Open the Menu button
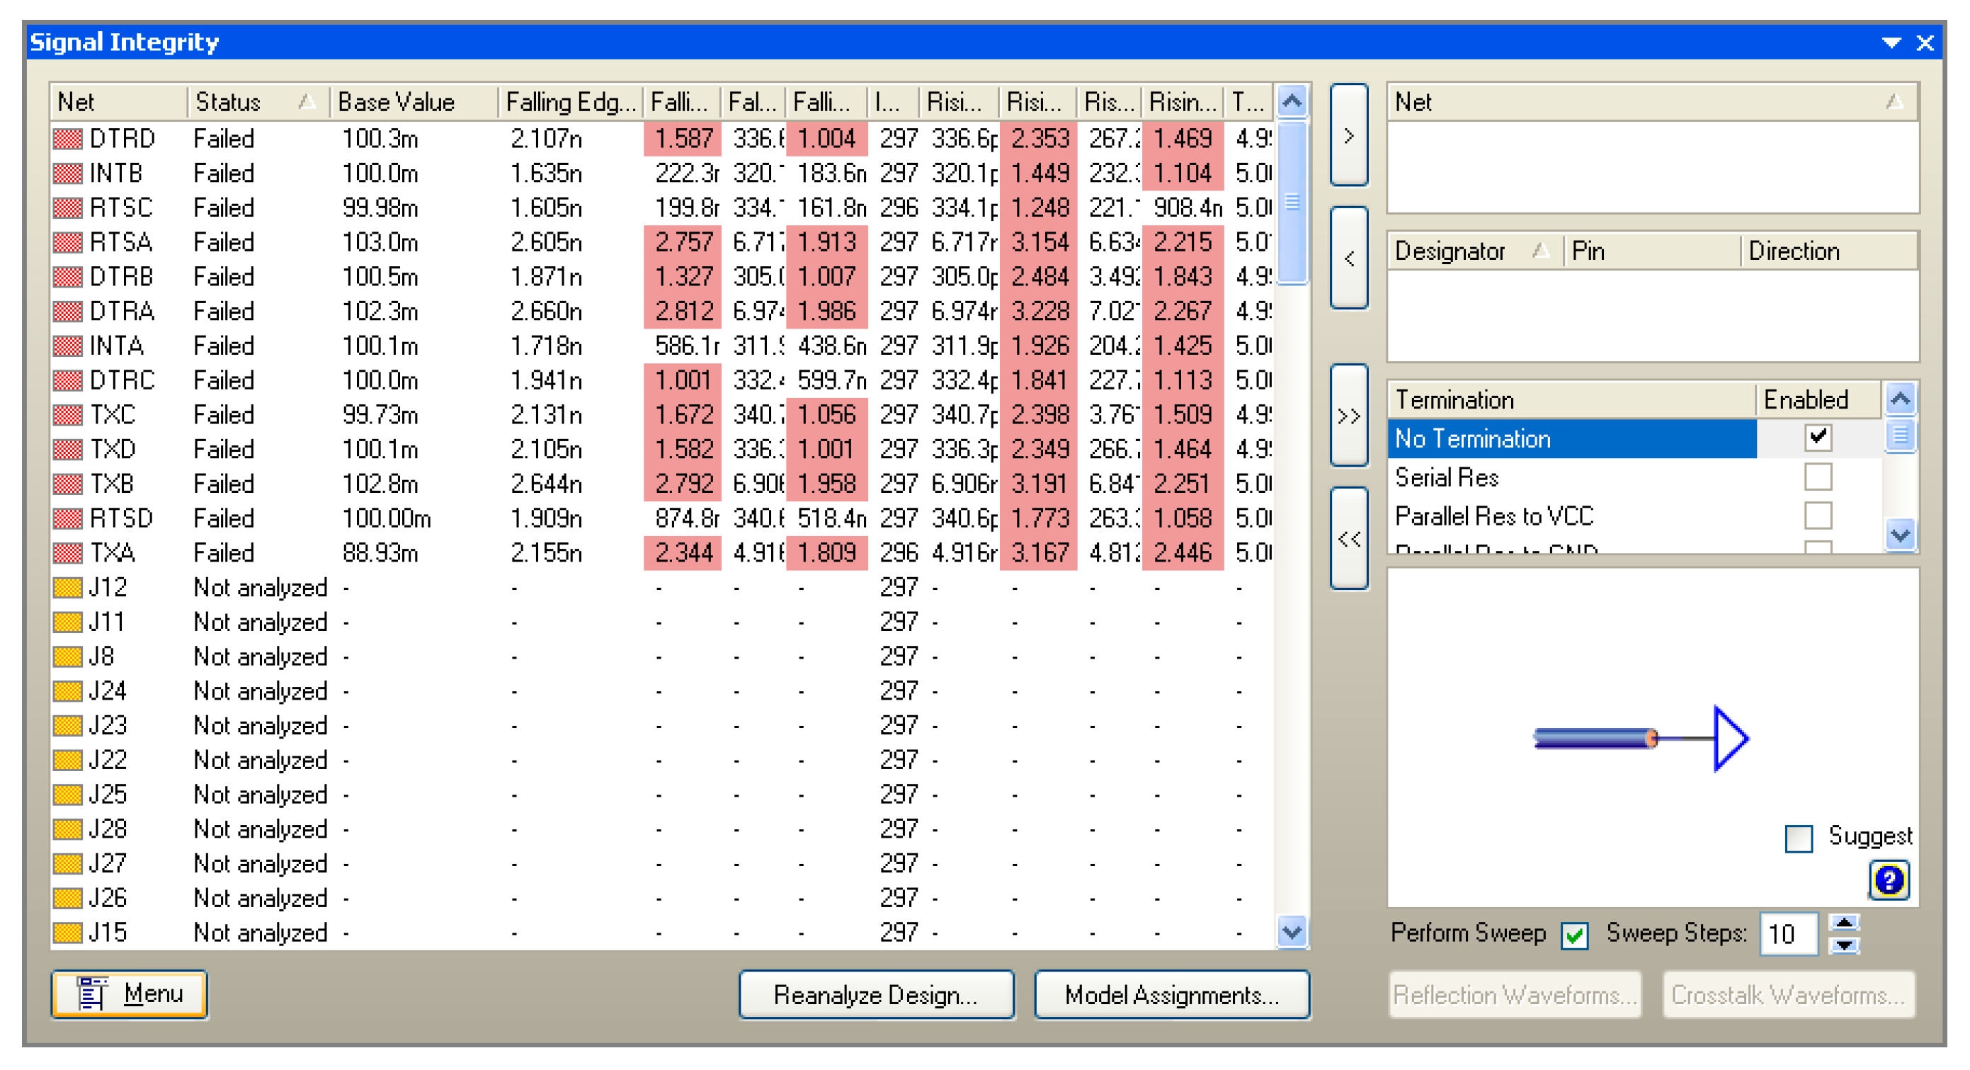Image resolution: width=1970 pixels, height=1070 pixels. (x=130, y=994)
